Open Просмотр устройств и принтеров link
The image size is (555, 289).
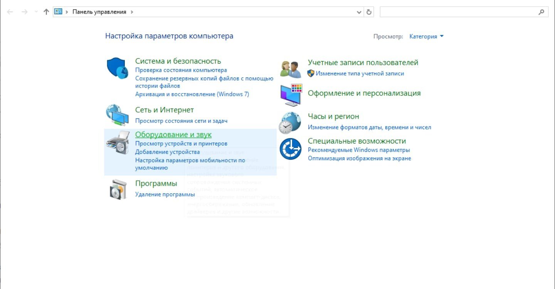tap(181, 143)
